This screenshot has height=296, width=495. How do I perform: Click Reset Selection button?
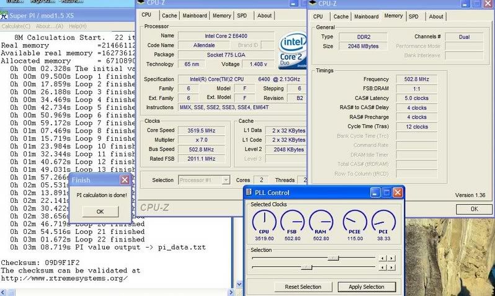(x=303, y=287)
